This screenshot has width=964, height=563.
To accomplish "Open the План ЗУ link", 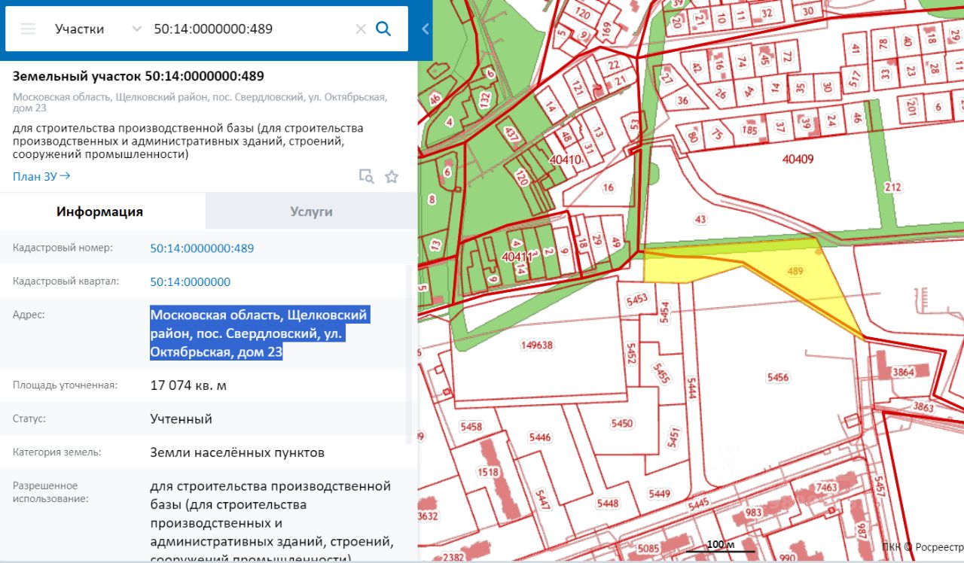I will 41,176.
